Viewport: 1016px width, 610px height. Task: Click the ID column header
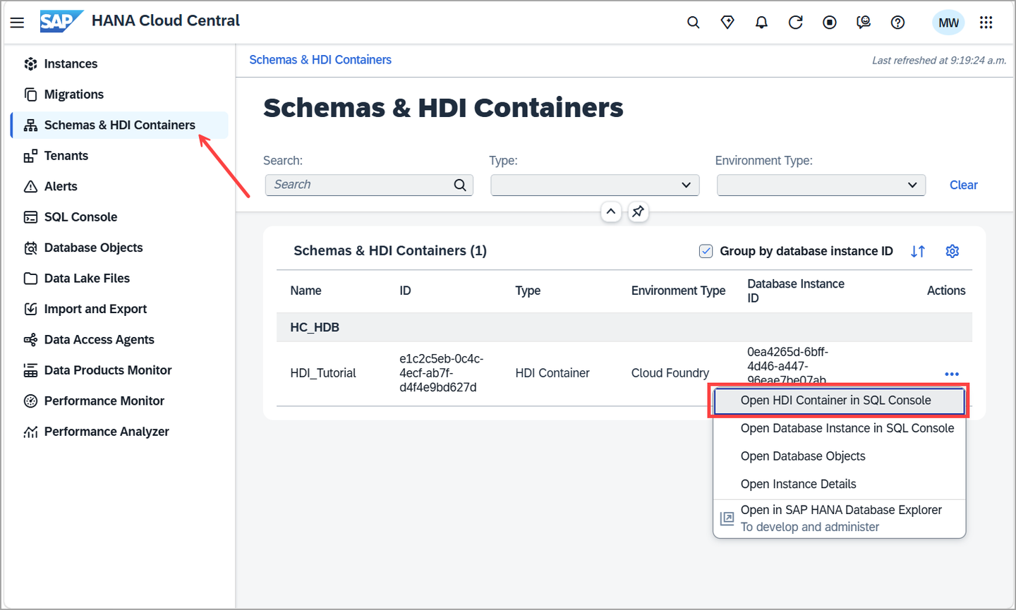click(x=405, y=291)
